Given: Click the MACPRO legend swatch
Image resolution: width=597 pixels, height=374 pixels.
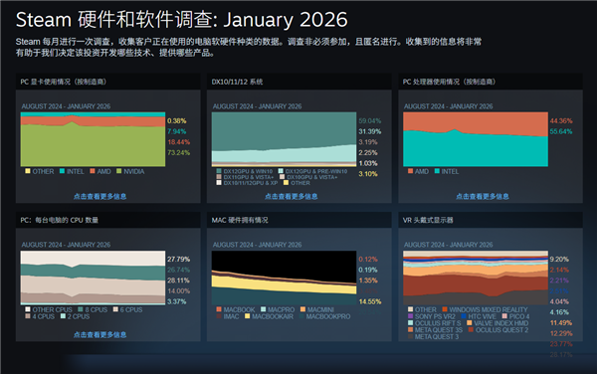Looking at the screenshot, I should [x=264, y=309].
